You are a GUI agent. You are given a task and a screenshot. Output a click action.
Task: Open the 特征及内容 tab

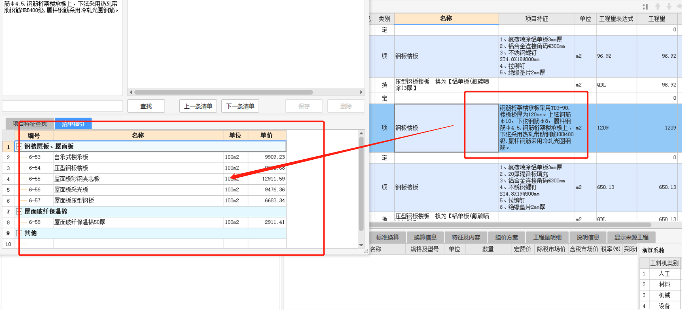(x=466, y=237)
